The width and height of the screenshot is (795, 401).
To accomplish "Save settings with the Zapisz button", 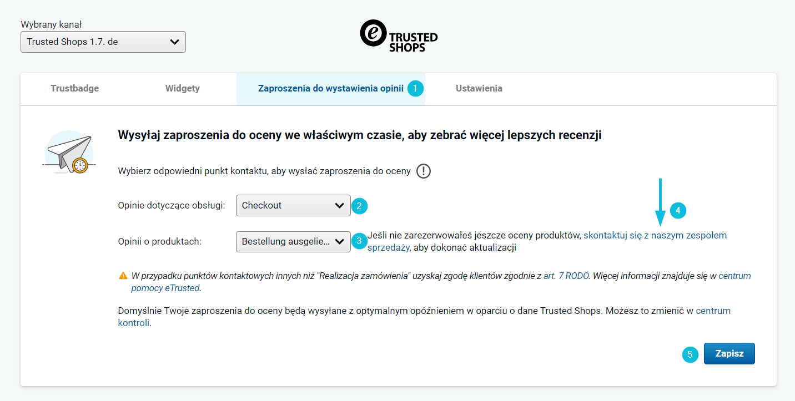I will click(729, 353).
